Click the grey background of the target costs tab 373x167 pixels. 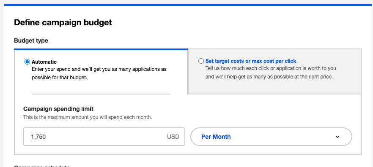(274, 87)
